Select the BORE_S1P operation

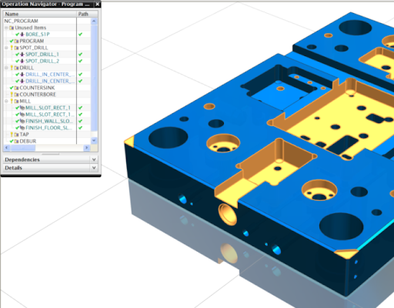38,35
